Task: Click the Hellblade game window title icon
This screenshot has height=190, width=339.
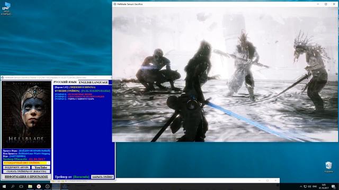Action: coord(115,4)
